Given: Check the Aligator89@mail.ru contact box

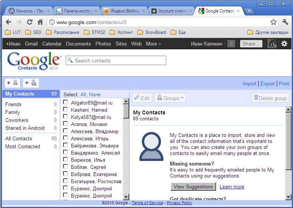Looking at the screenshot, I should tap(65, 102).
